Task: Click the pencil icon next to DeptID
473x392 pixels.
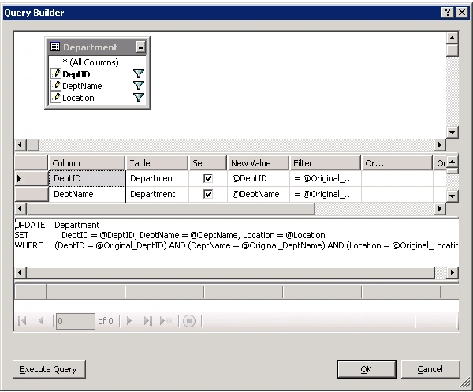Action: tap(56, 74)
